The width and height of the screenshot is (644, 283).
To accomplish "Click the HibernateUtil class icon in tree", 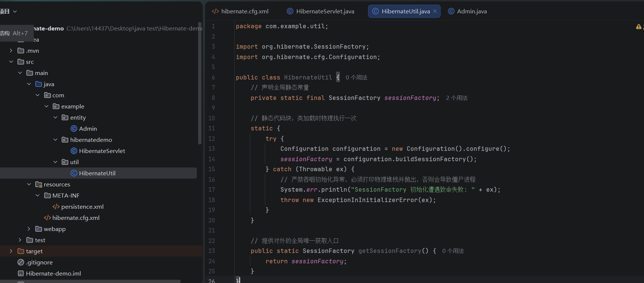I will 74,173.
